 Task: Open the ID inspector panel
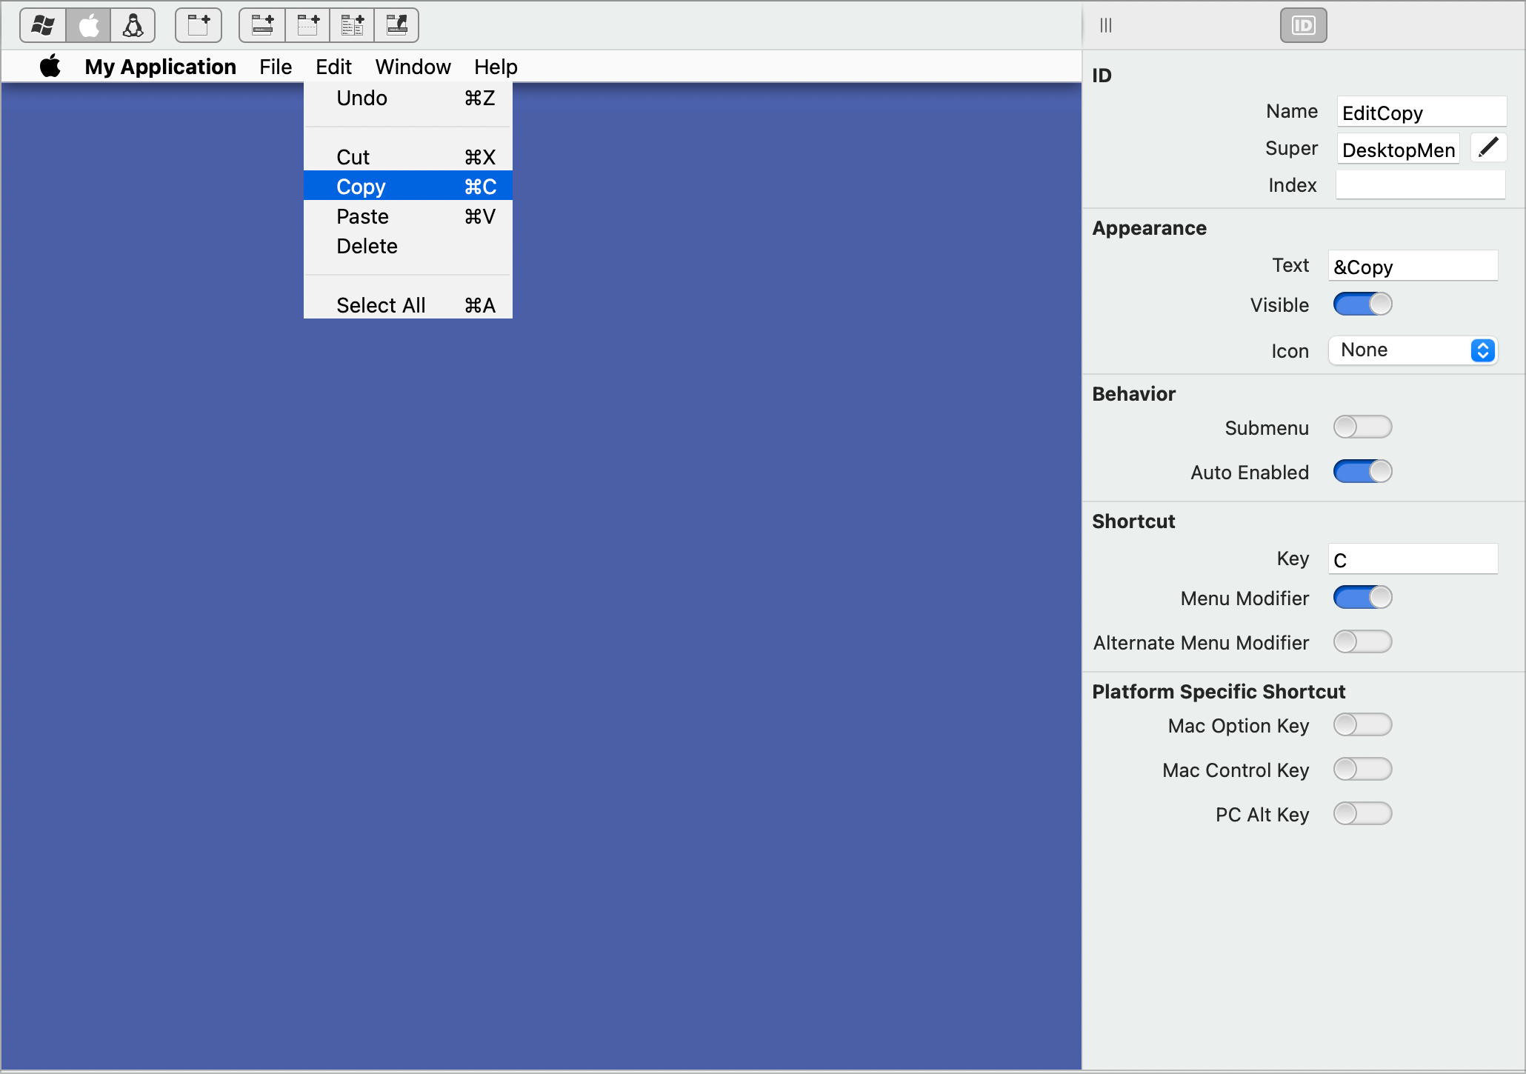1302,24
